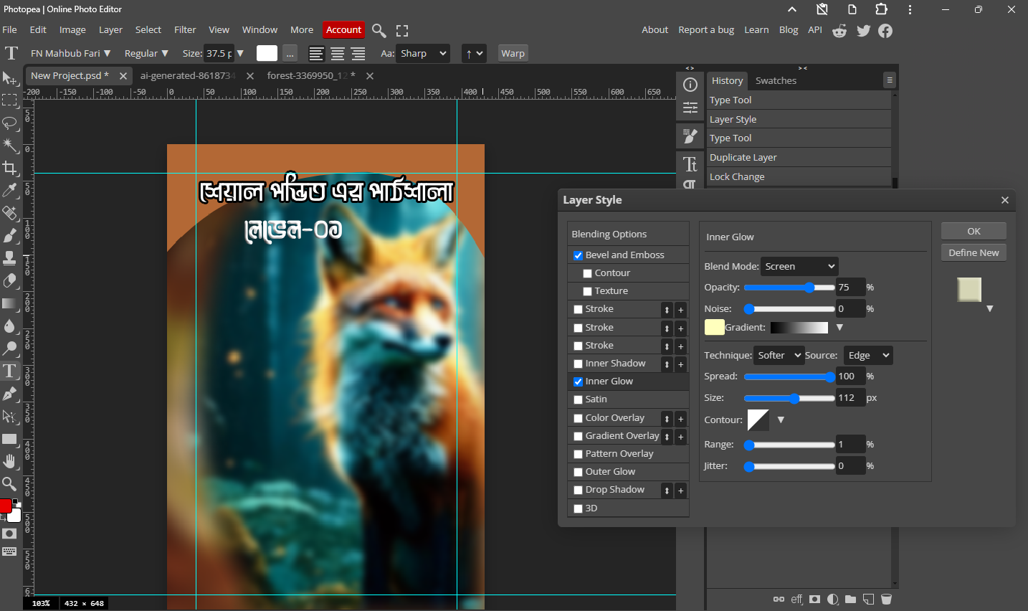This screenshot has height=611, width=1028.
Task: Enable the Inner Shadow checkbox
Action: coord(578,364)
